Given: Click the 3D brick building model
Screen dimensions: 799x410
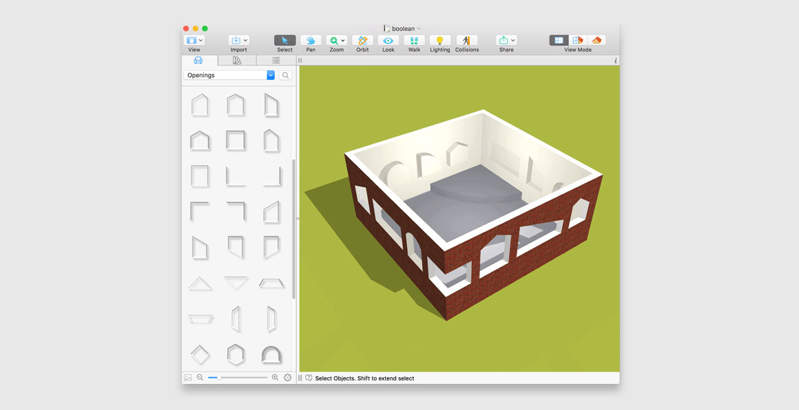Looking at the screenshot, I should coord(474,214).
